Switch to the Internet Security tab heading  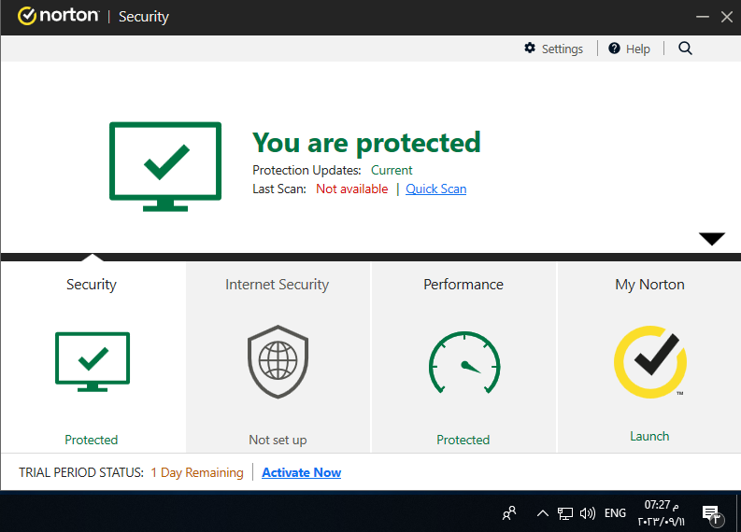coord(277,285)
